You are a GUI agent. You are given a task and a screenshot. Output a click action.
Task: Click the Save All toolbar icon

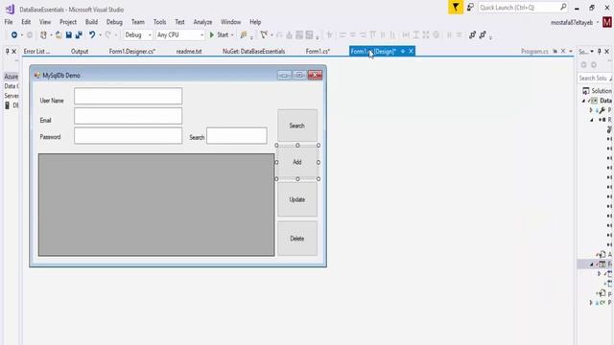tap(79, 34)
